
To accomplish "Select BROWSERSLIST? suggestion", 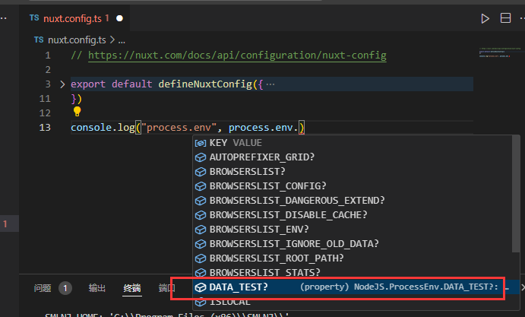I will click(353, 172).
